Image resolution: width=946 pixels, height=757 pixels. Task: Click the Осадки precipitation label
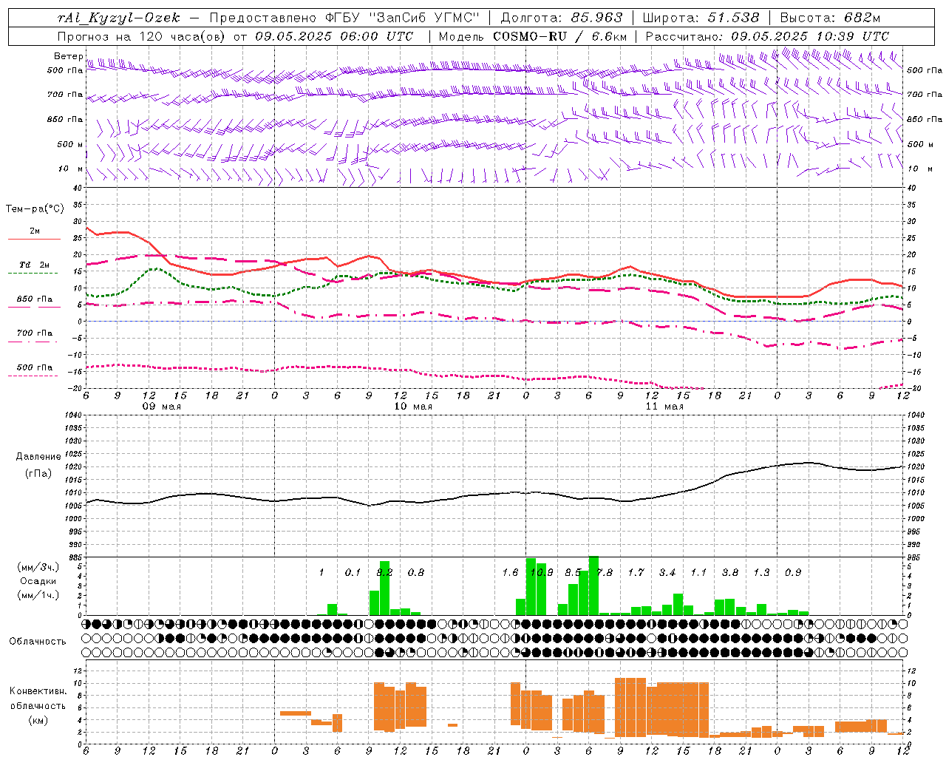[x=38, y=582]
